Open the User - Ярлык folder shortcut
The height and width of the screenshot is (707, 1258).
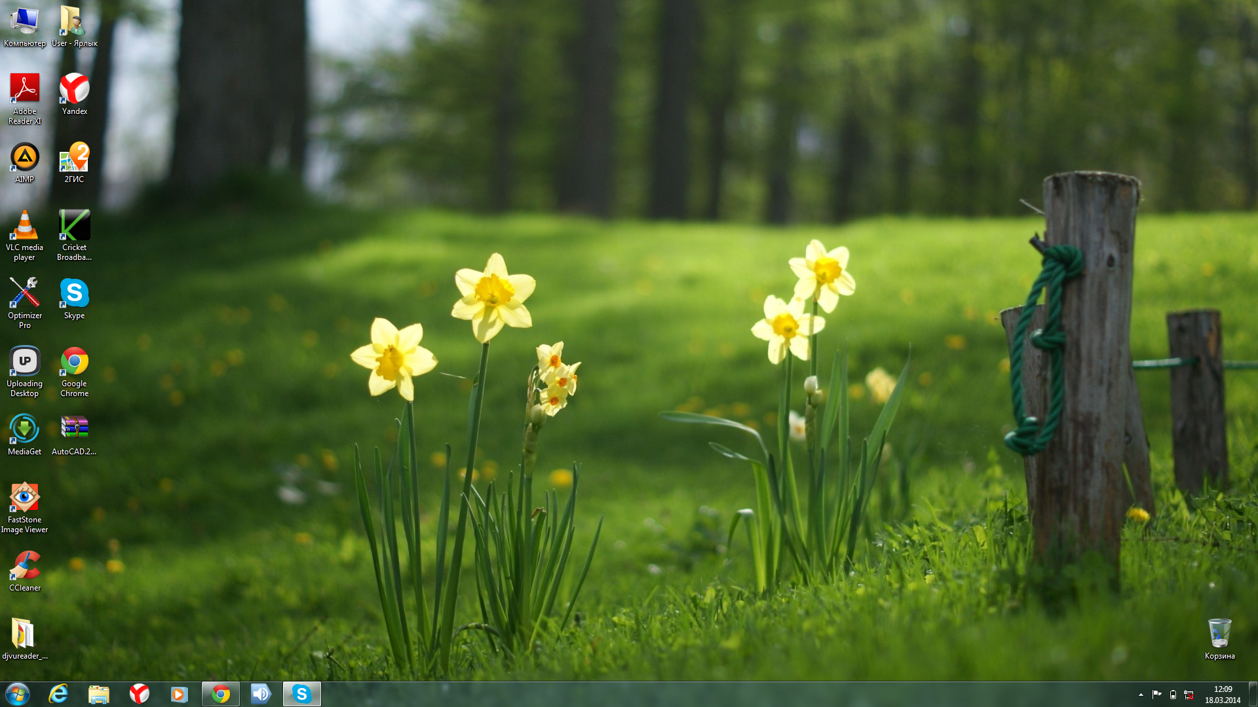point(74,27)
